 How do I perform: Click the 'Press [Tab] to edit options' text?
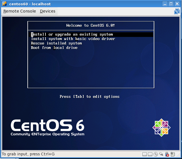pos(89,97)
